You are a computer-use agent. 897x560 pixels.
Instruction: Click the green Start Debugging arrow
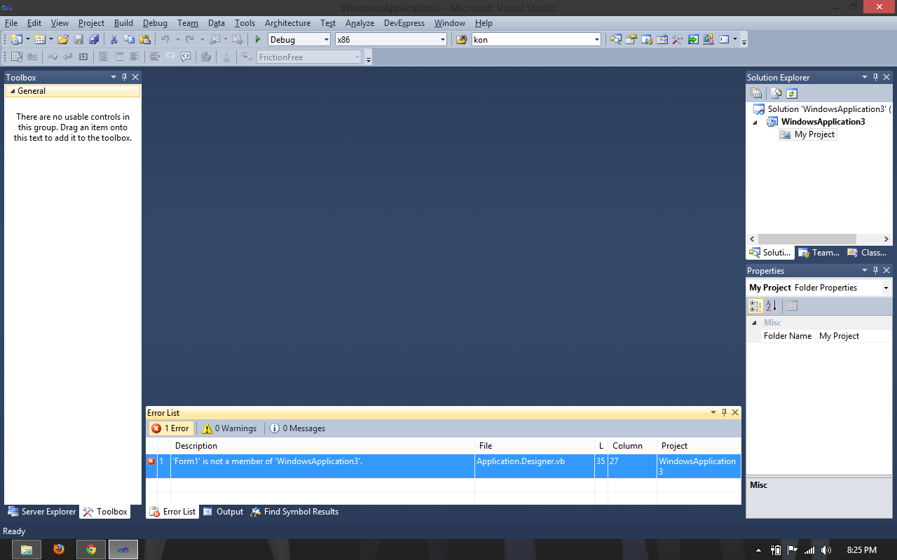click(258, 39)
